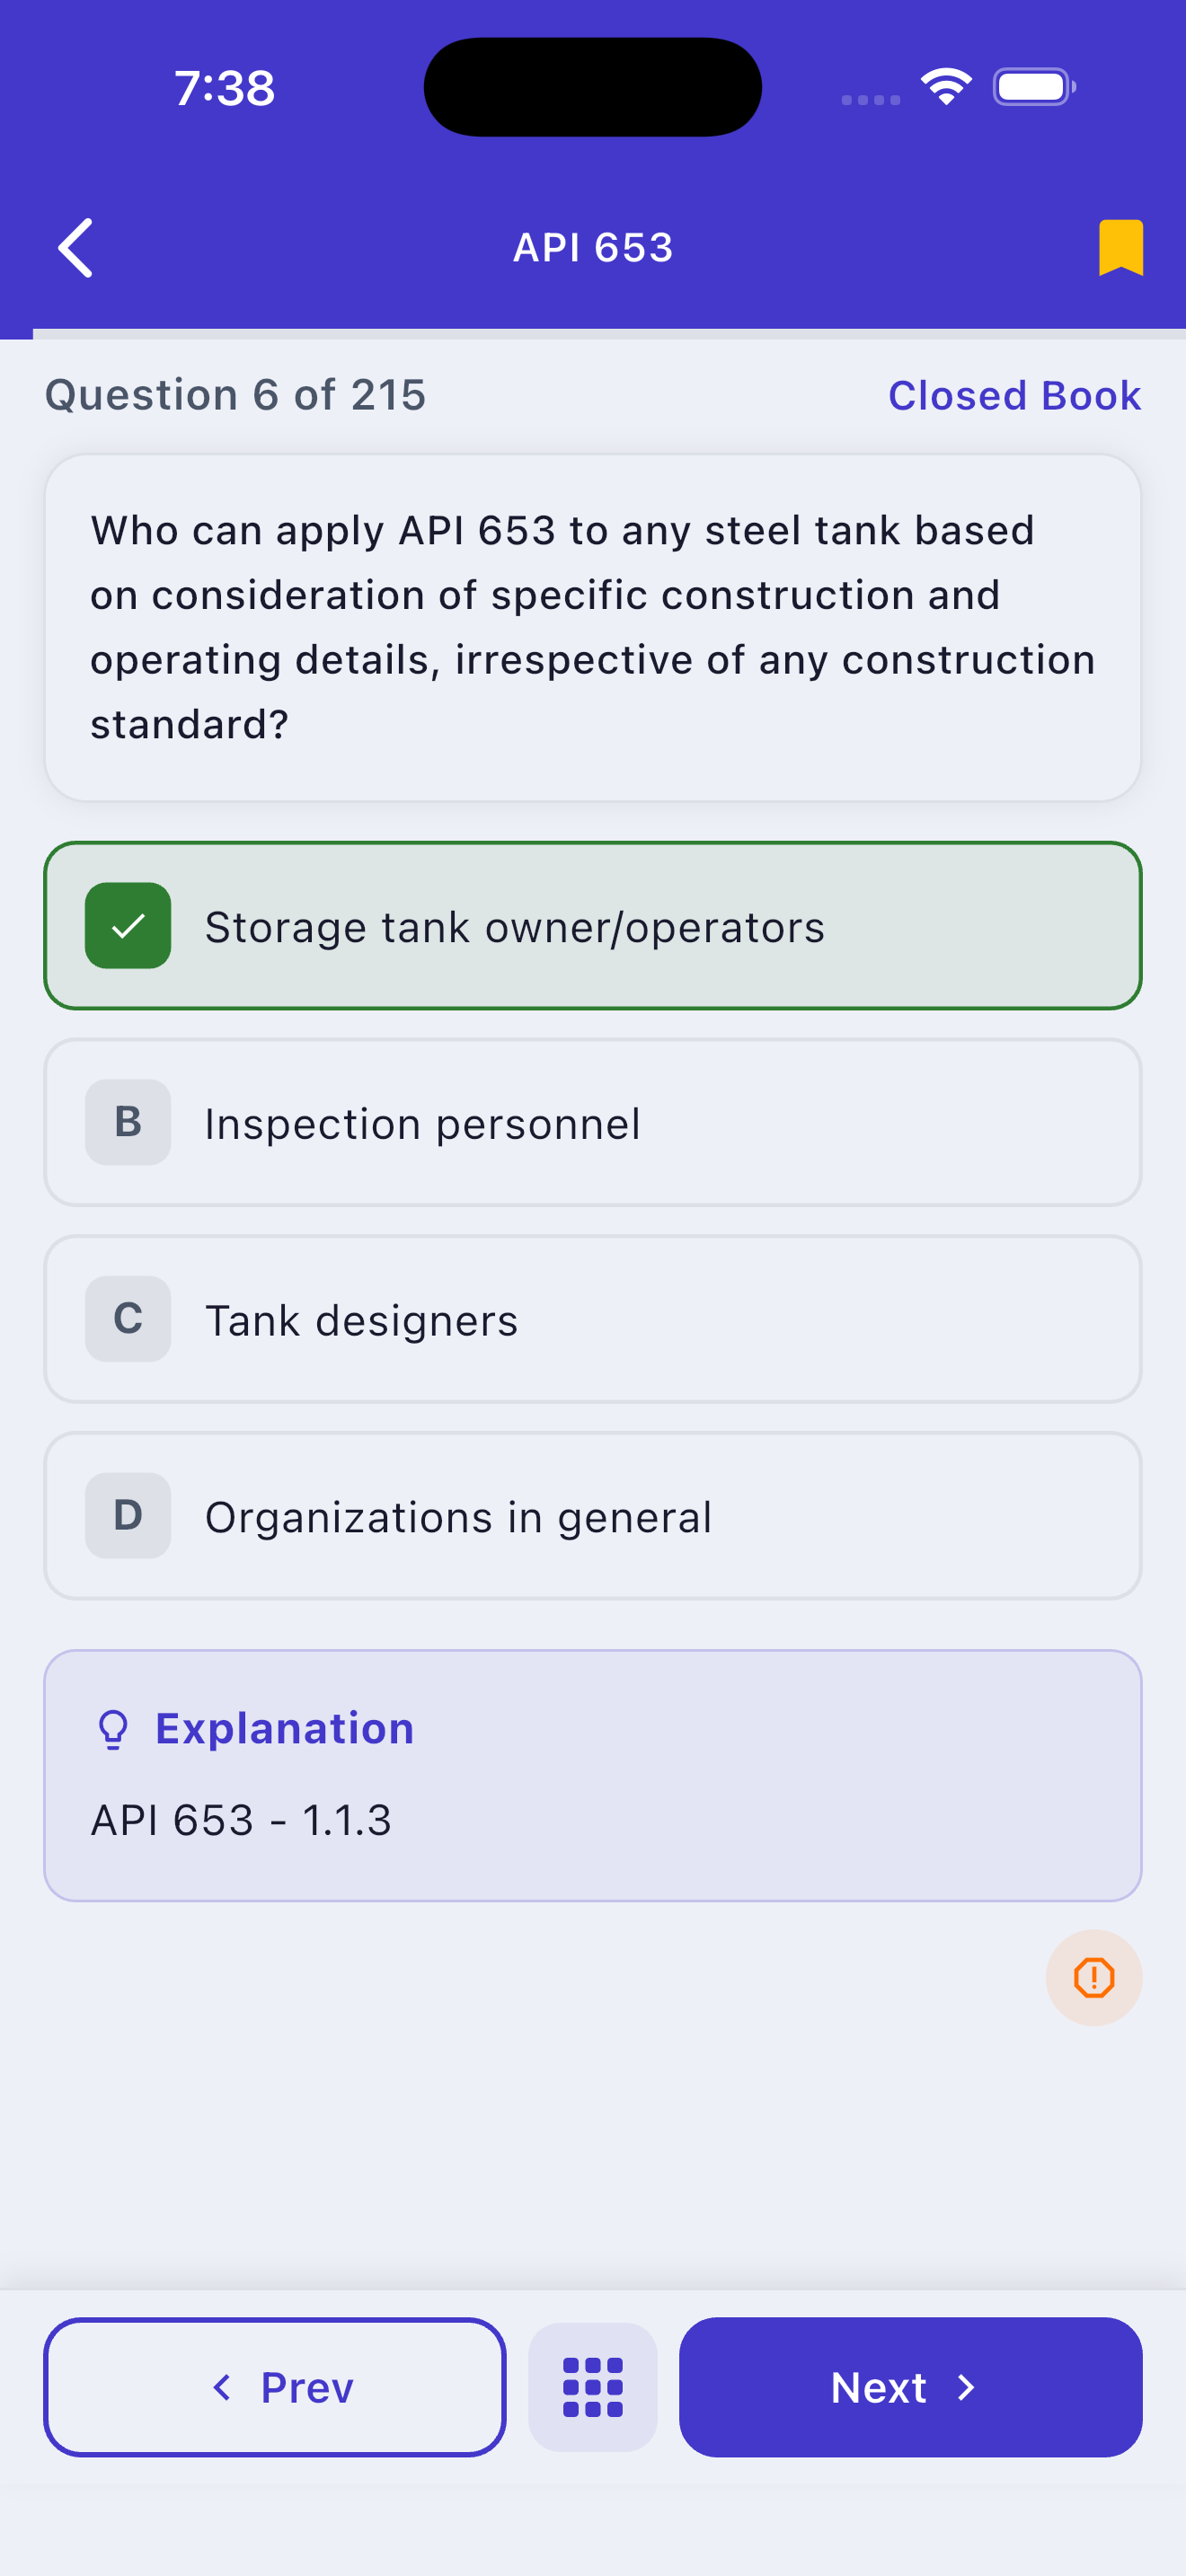This screenshot has width=1186, height=2576.
Task: Open the Explanation panel
Action: 592,1775
